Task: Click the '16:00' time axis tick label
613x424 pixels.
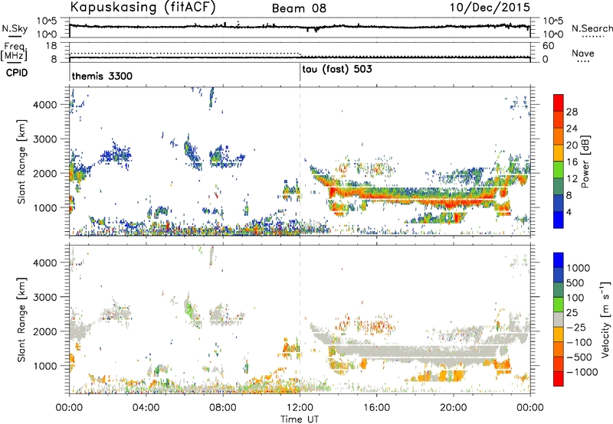Action: pos(376,408)
